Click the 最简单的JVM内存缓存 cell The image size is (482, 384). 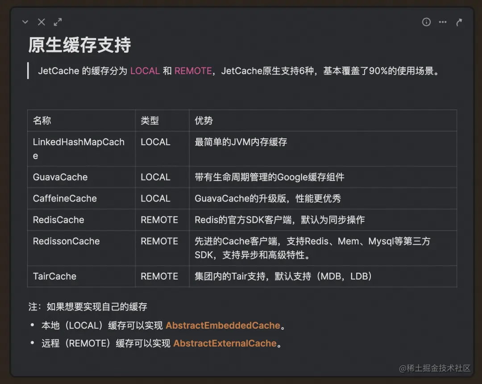(x=323, y=149)
